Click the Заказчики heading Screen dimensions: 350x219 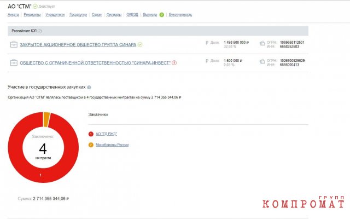[x=98, y=114]
